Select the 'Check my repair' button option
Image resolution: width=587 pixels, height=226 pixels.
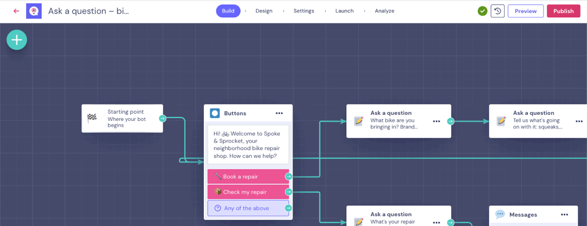248,192
